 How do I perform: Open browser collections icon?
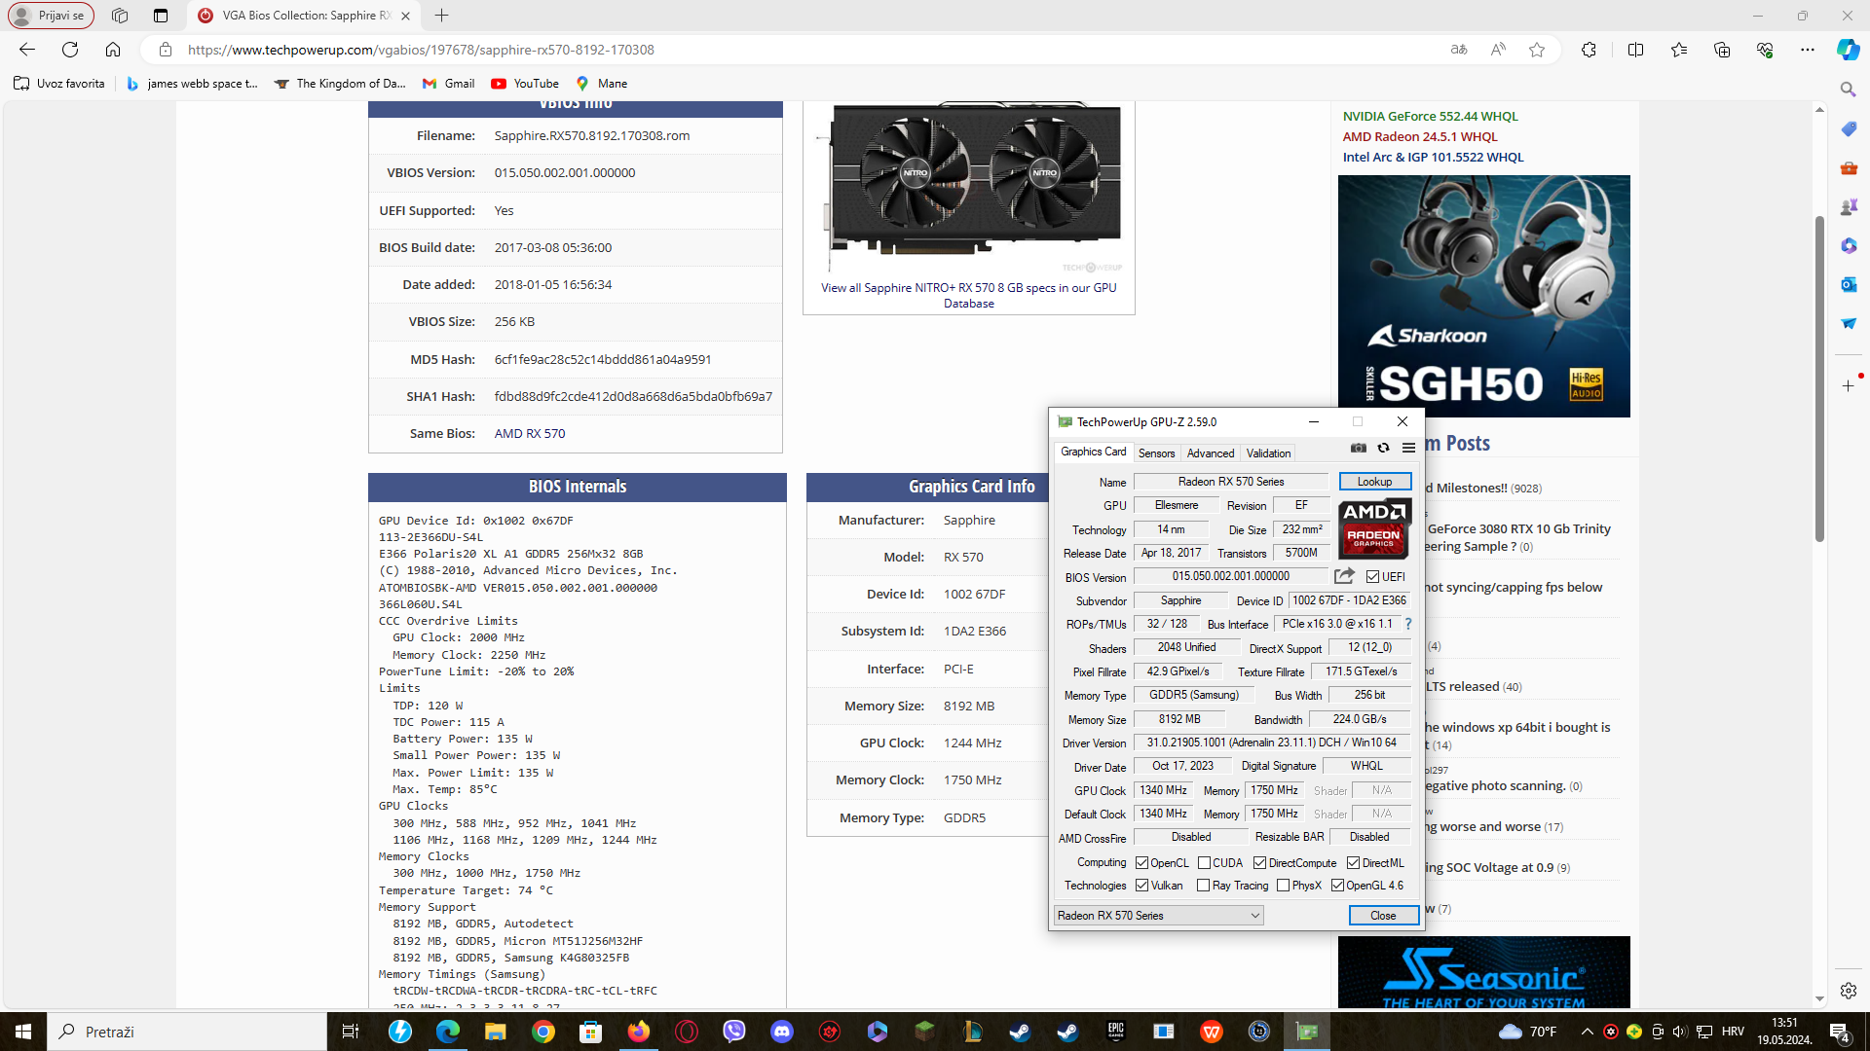pos(1722,50)
